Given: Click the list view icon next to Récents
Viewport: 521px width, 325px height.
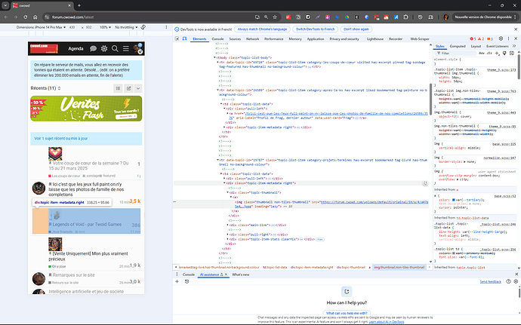Looking at the screenshot, I should (118, 88).
